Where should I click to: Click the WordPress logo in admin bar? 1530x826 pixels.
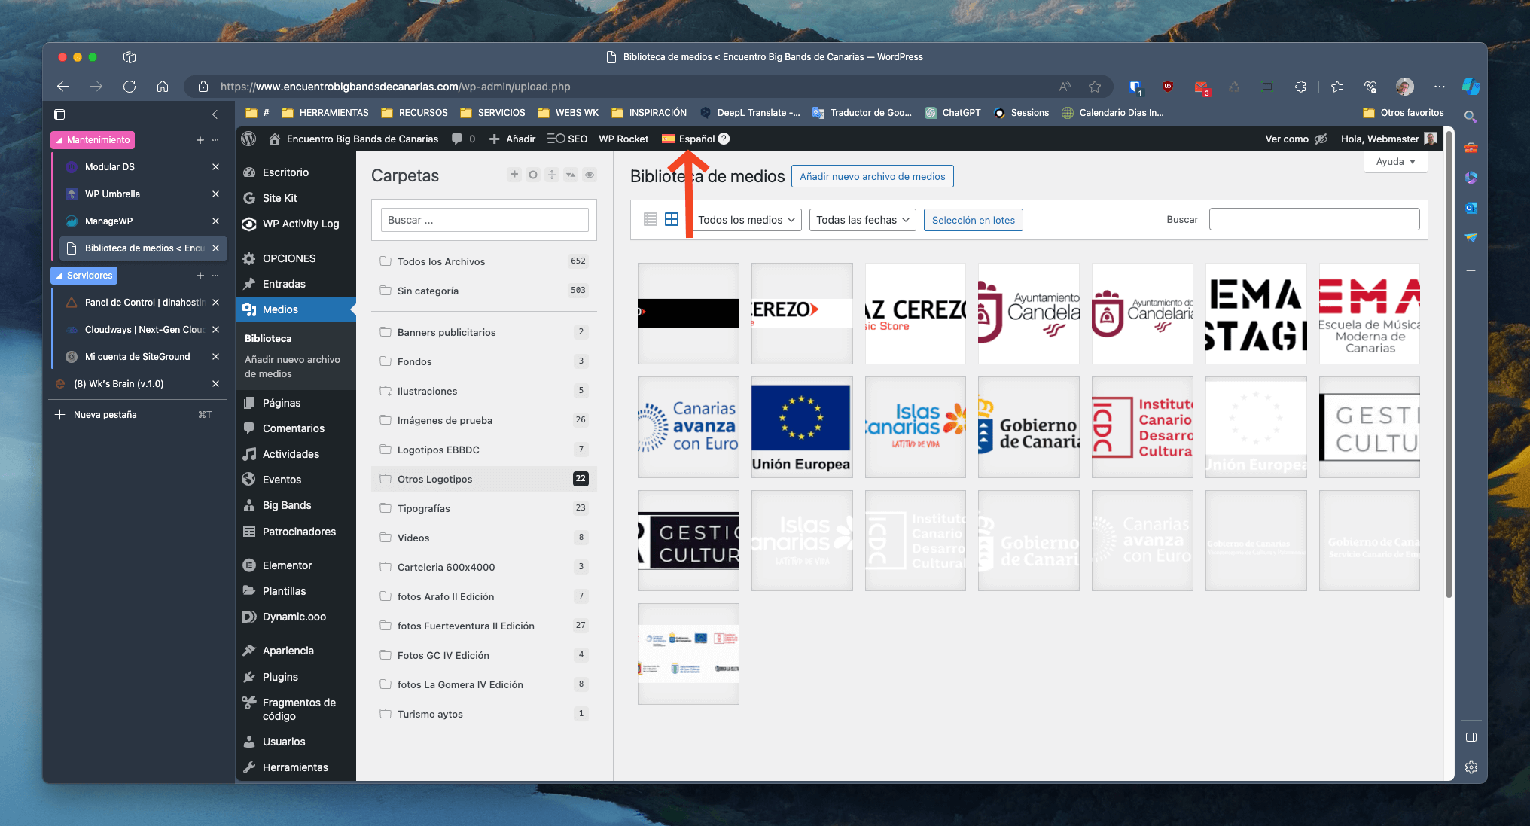[x=249, y=139]
